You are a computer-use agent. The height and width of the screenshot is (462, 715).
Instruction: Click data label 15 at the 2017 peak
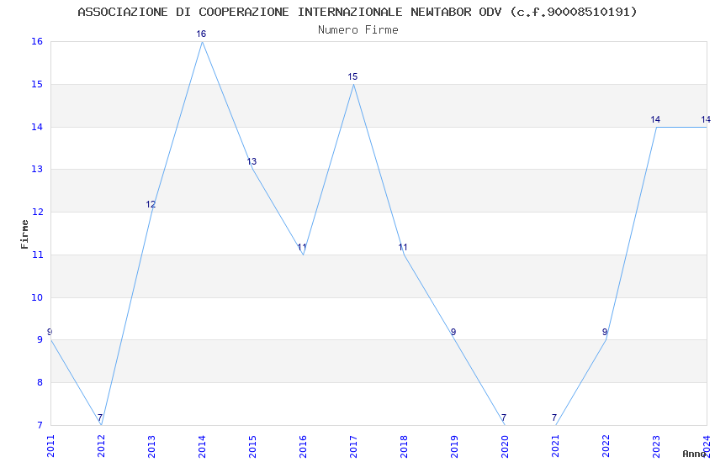352,76
